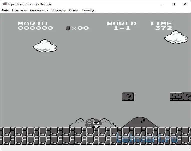This screenshot has width=191, height=151.
Task: Maximize the Nestopia window
Action: (173, 4)
